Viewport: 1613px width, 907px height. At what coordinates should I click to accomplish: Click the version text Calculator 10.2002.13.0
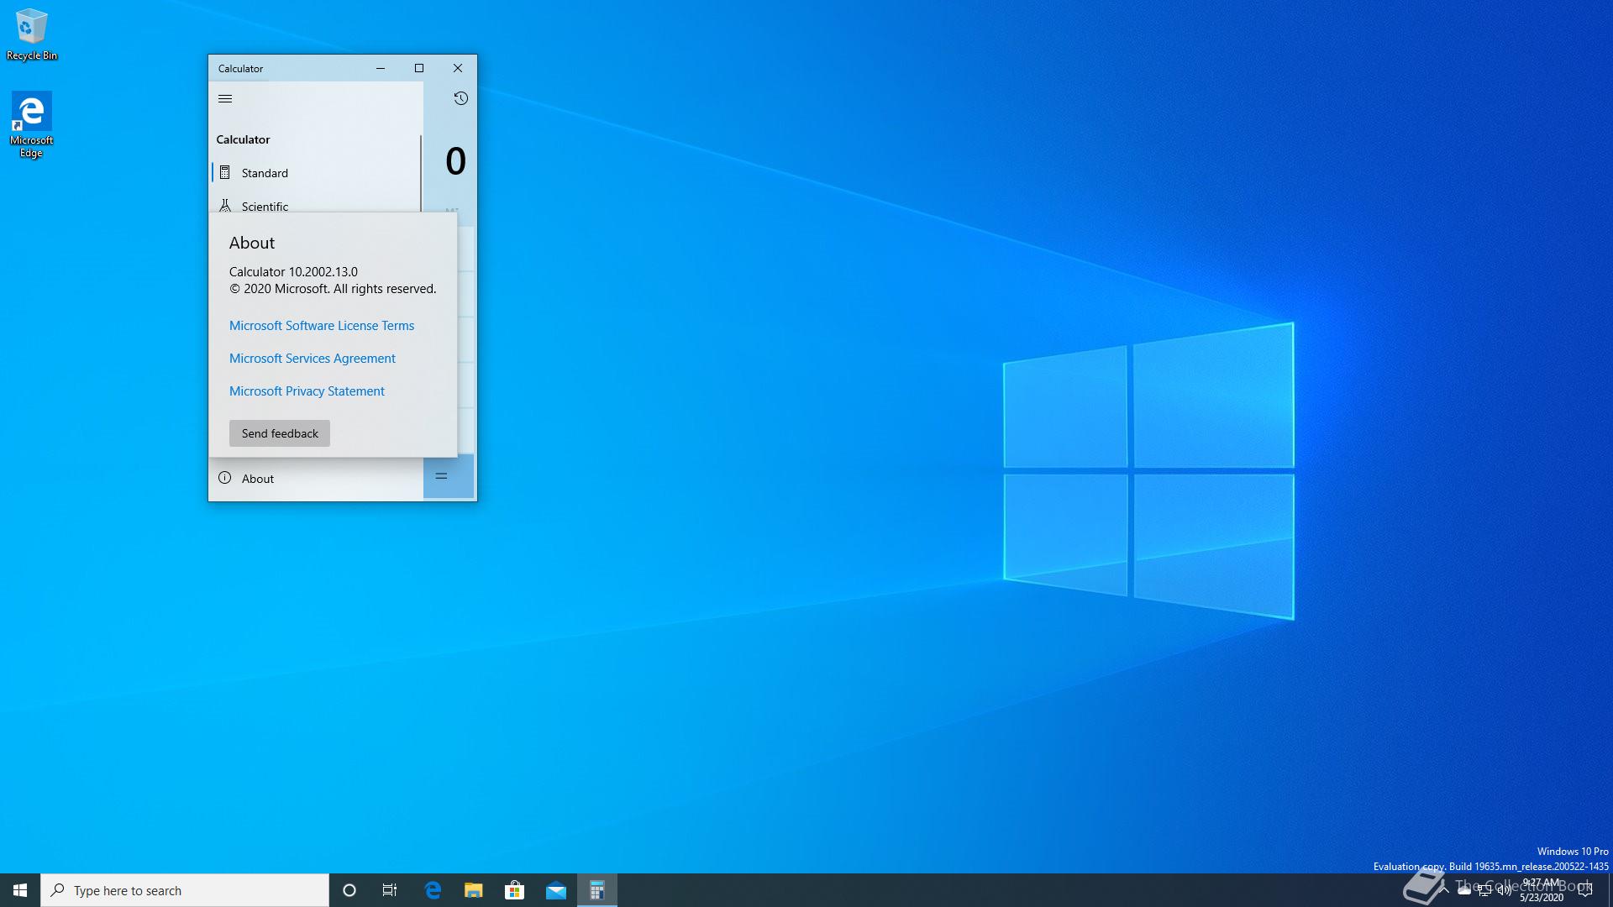point(293,272)
